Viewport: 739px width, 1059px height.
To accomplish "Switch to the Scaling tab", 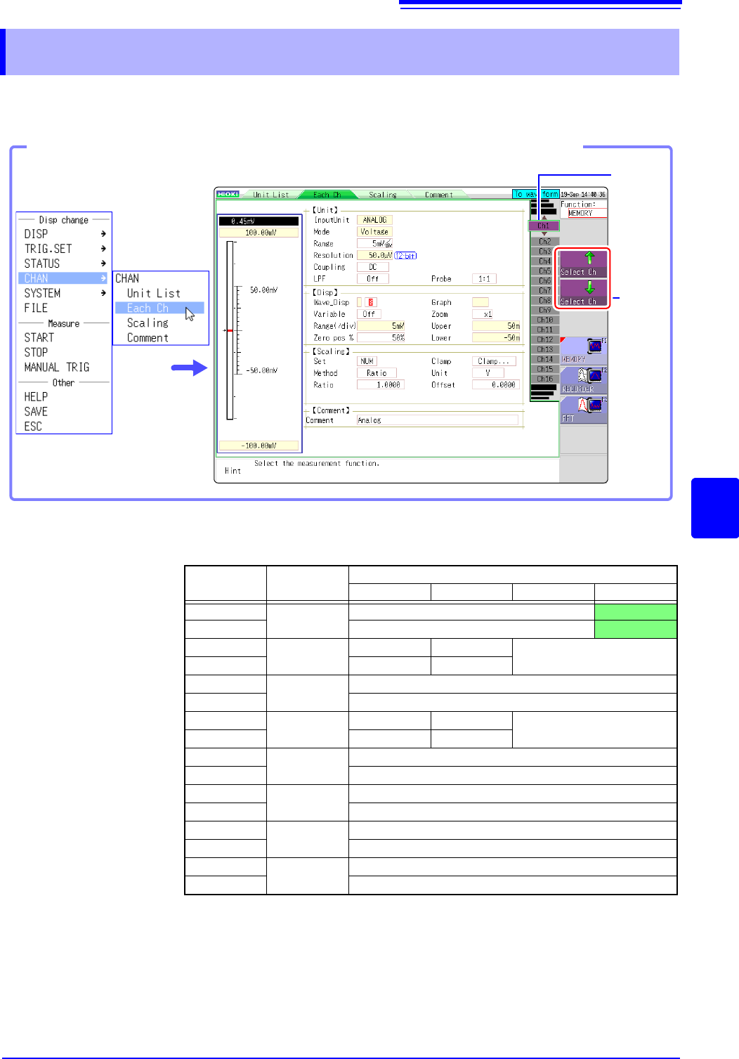I will pos(383,195).
